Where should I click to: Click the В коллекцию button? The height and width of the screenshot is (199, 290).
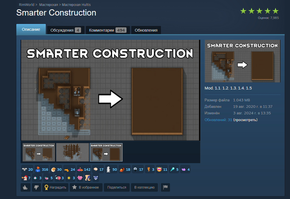coord(144,187)
